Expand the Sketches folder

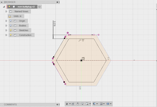6,30
